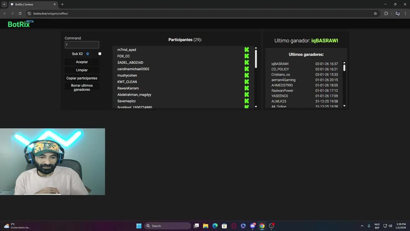
Task: Switch to Chrome in the taskbar
Action: coord(262,226)
